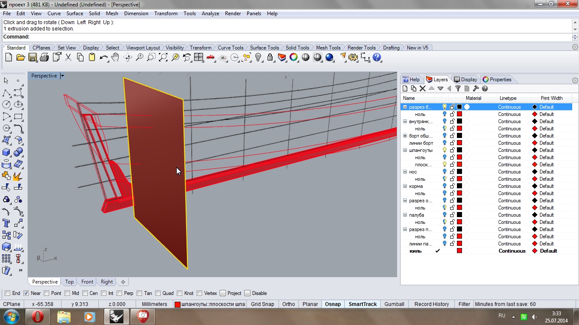Expand the борт обш... layer group
The width and height of the screenshot is (579, 325).
click(405, 136)
